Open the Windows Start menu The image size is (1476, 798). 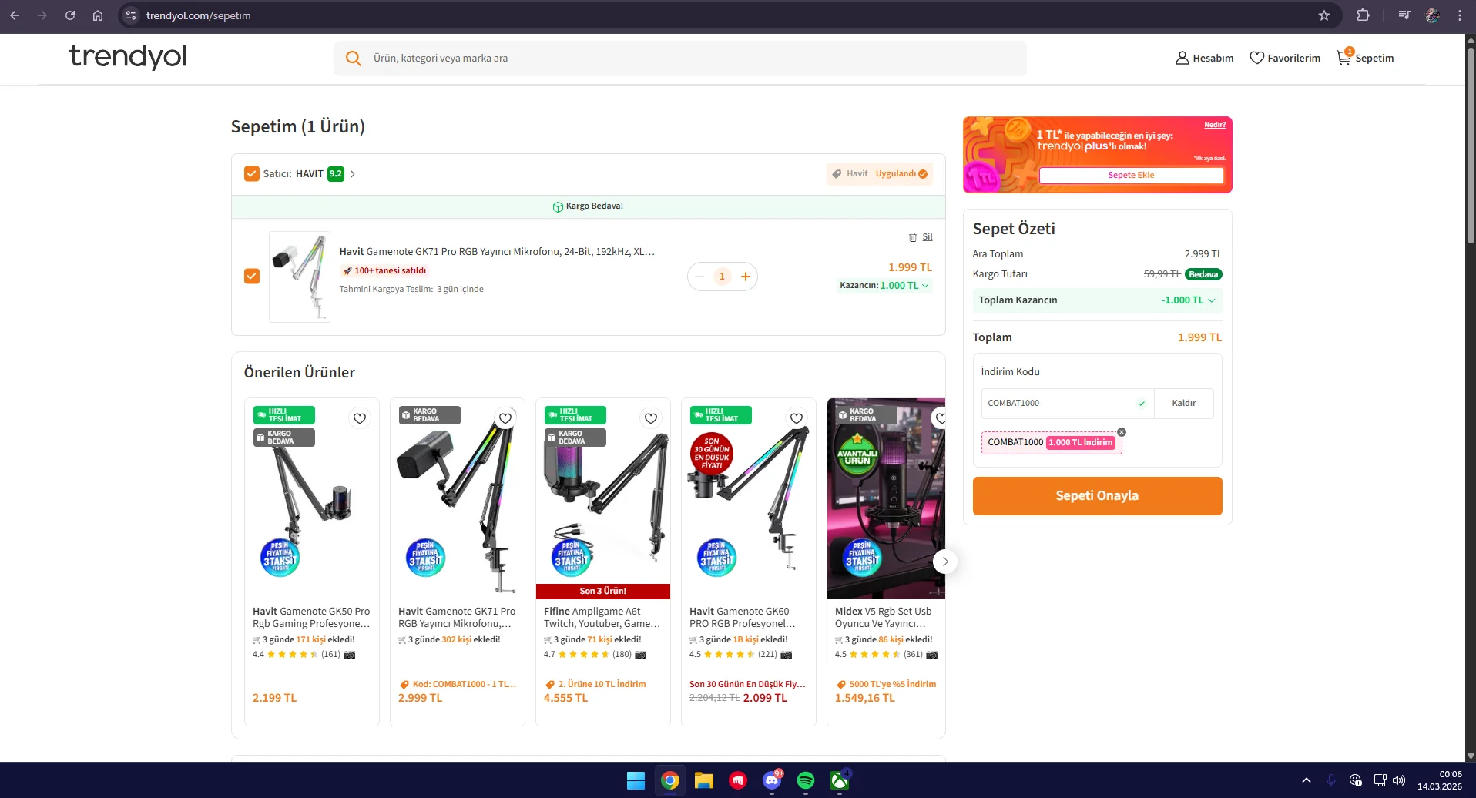pyautogui.click(x=636, y=781)
